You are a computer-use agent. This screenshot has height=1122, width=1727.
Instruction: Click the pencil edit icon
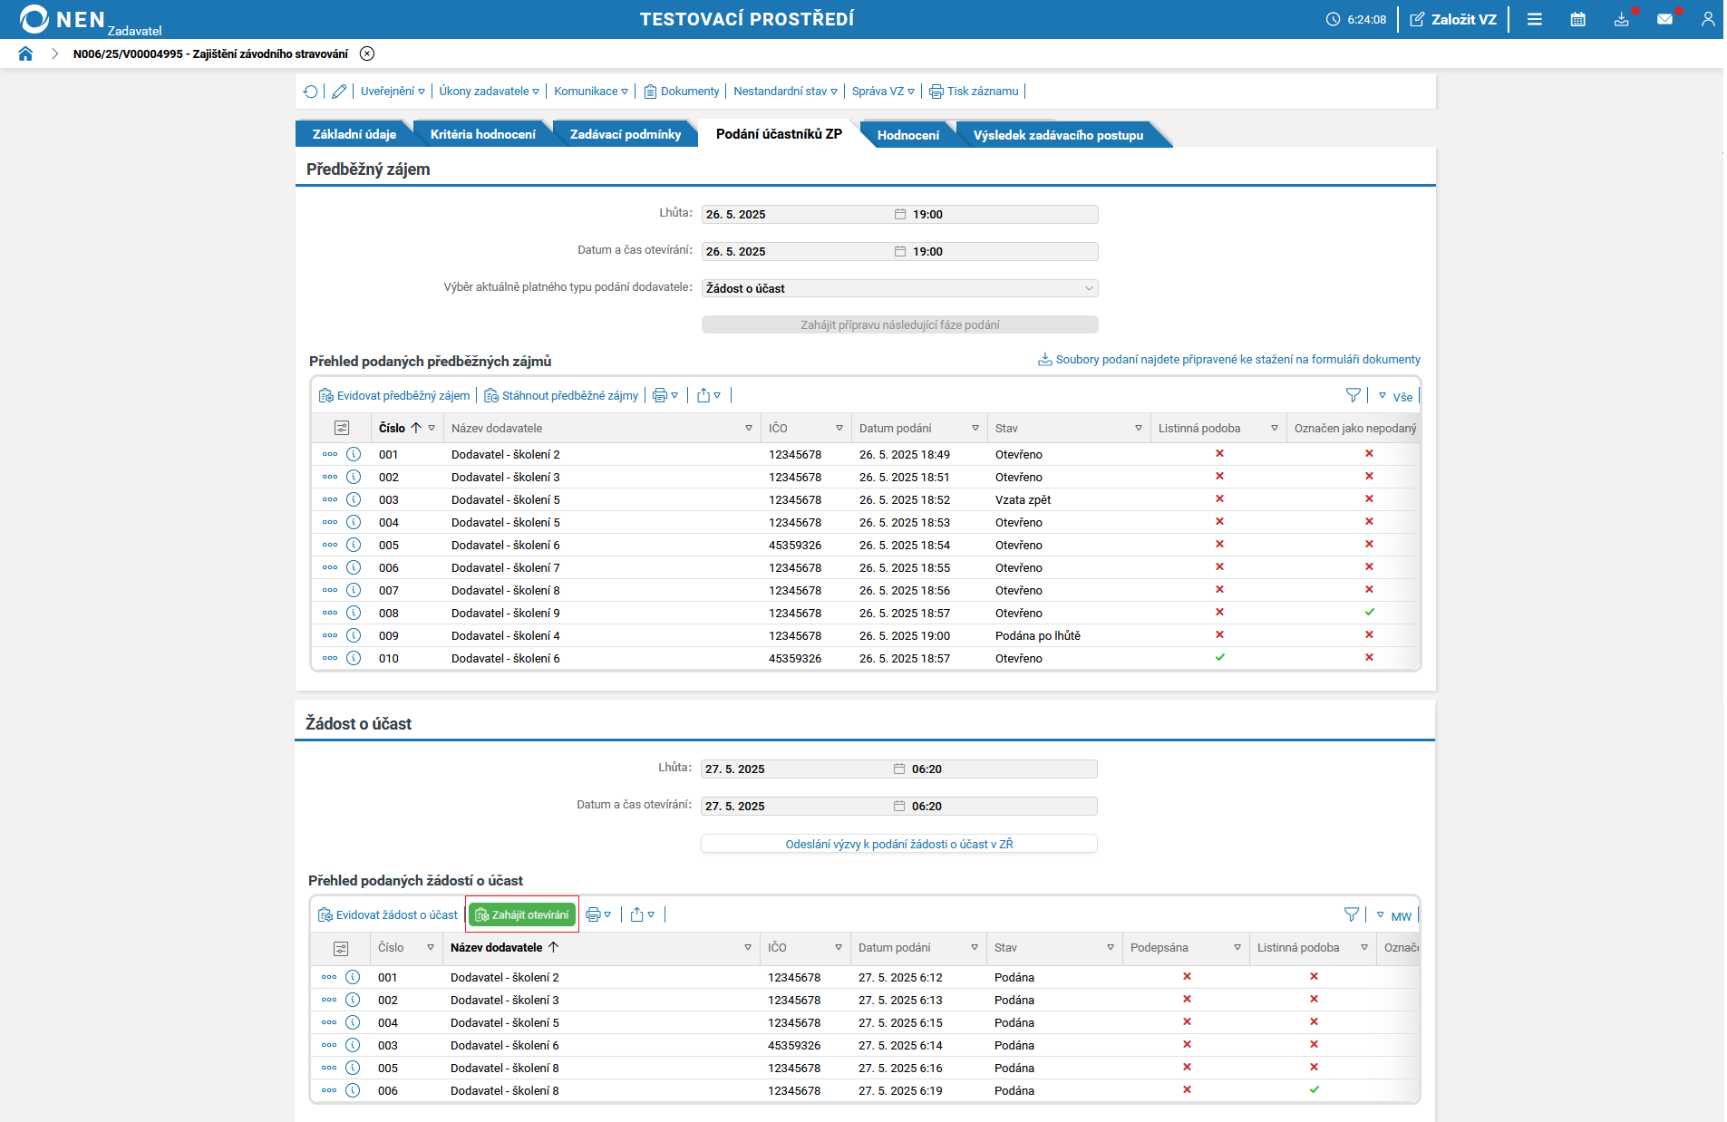click(x=339, y=92)
